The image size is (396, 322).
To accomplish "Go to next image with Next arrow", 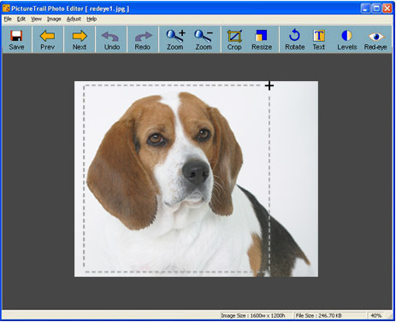I will [x=80, y=39].
